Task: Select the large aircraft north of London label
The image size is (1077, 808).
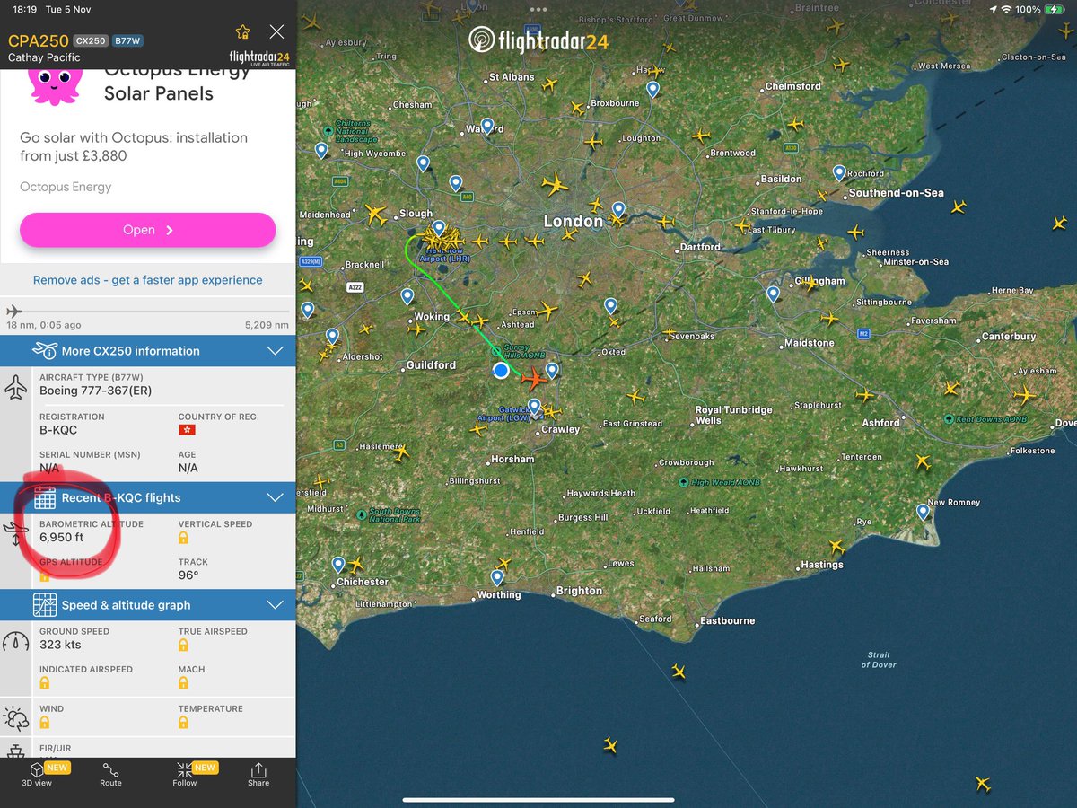Action: click(556, 185)
